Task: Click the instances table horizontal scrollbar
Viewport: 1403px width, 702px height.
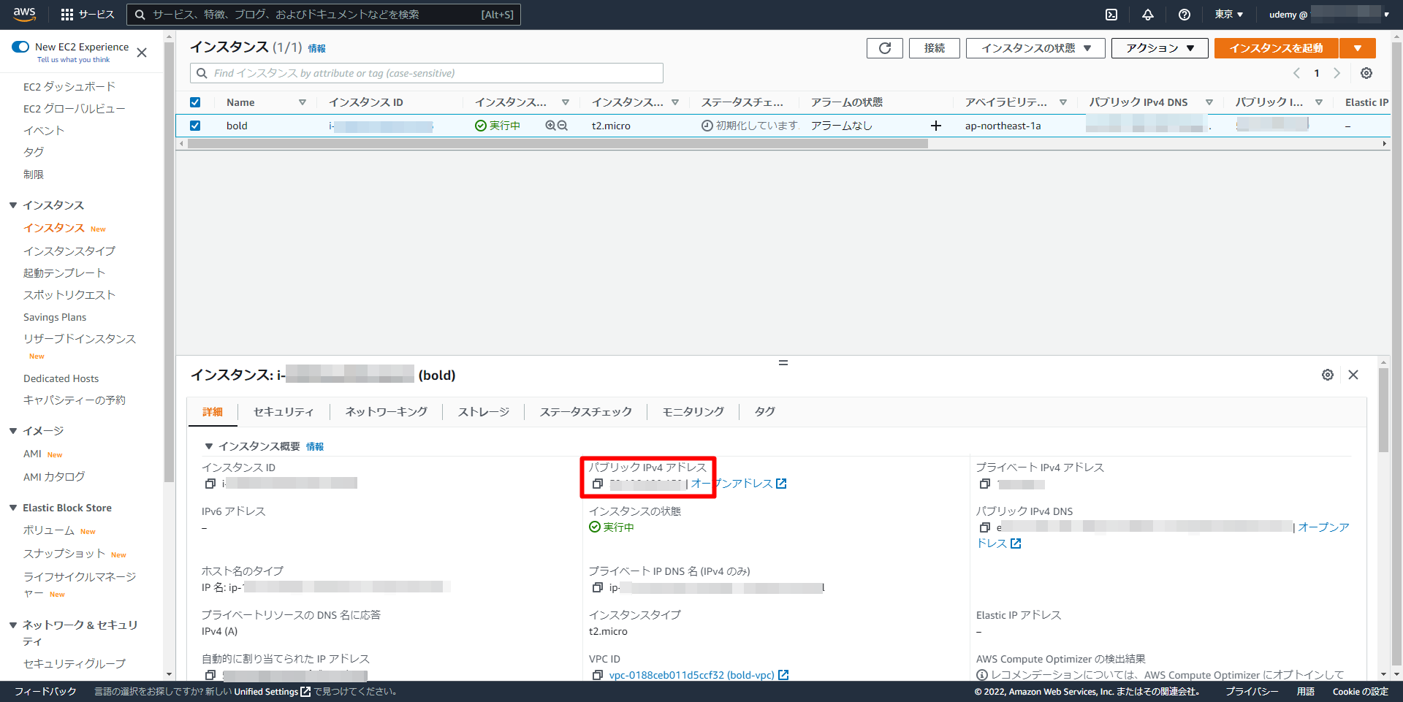Action: tap(558, 144)
